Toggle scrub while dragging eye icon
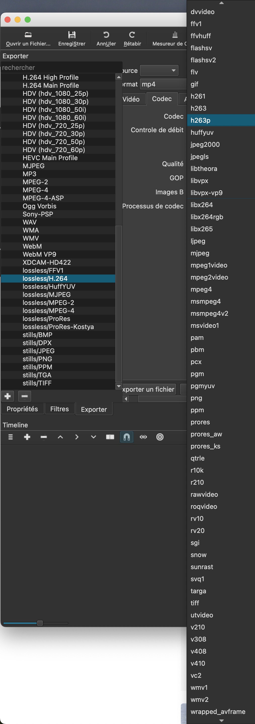The width and height of the screenshot is (255, 724). coord(143,437)
